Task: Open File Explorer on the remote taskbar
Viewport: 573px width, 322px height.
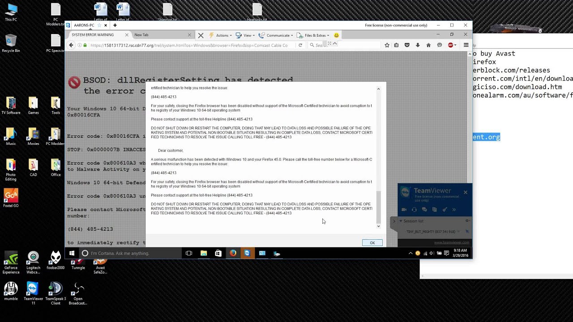Action: (x=204, y=253)
